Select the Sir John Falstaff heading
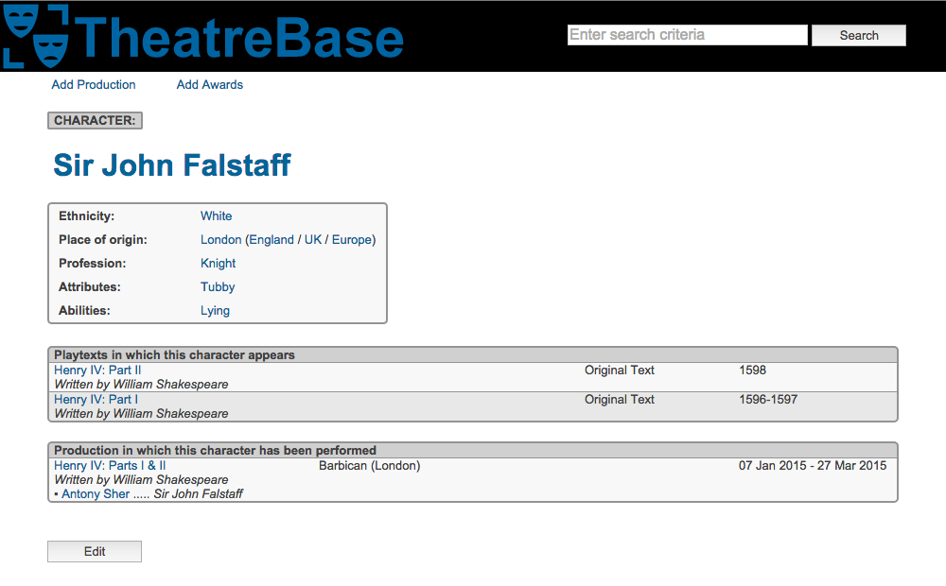The image size is (946, 586). 172,165
